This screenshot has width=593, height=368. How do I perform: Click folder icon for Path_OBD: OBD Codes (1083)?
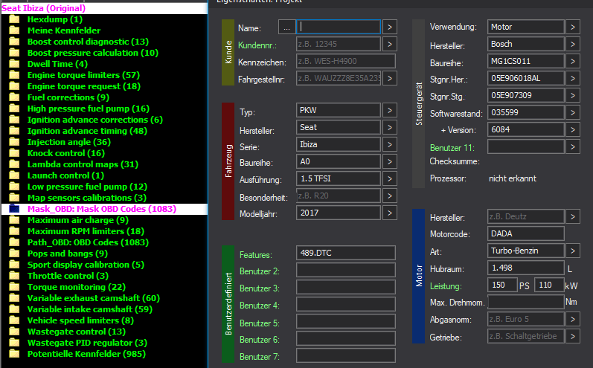[x=14, y=242]
